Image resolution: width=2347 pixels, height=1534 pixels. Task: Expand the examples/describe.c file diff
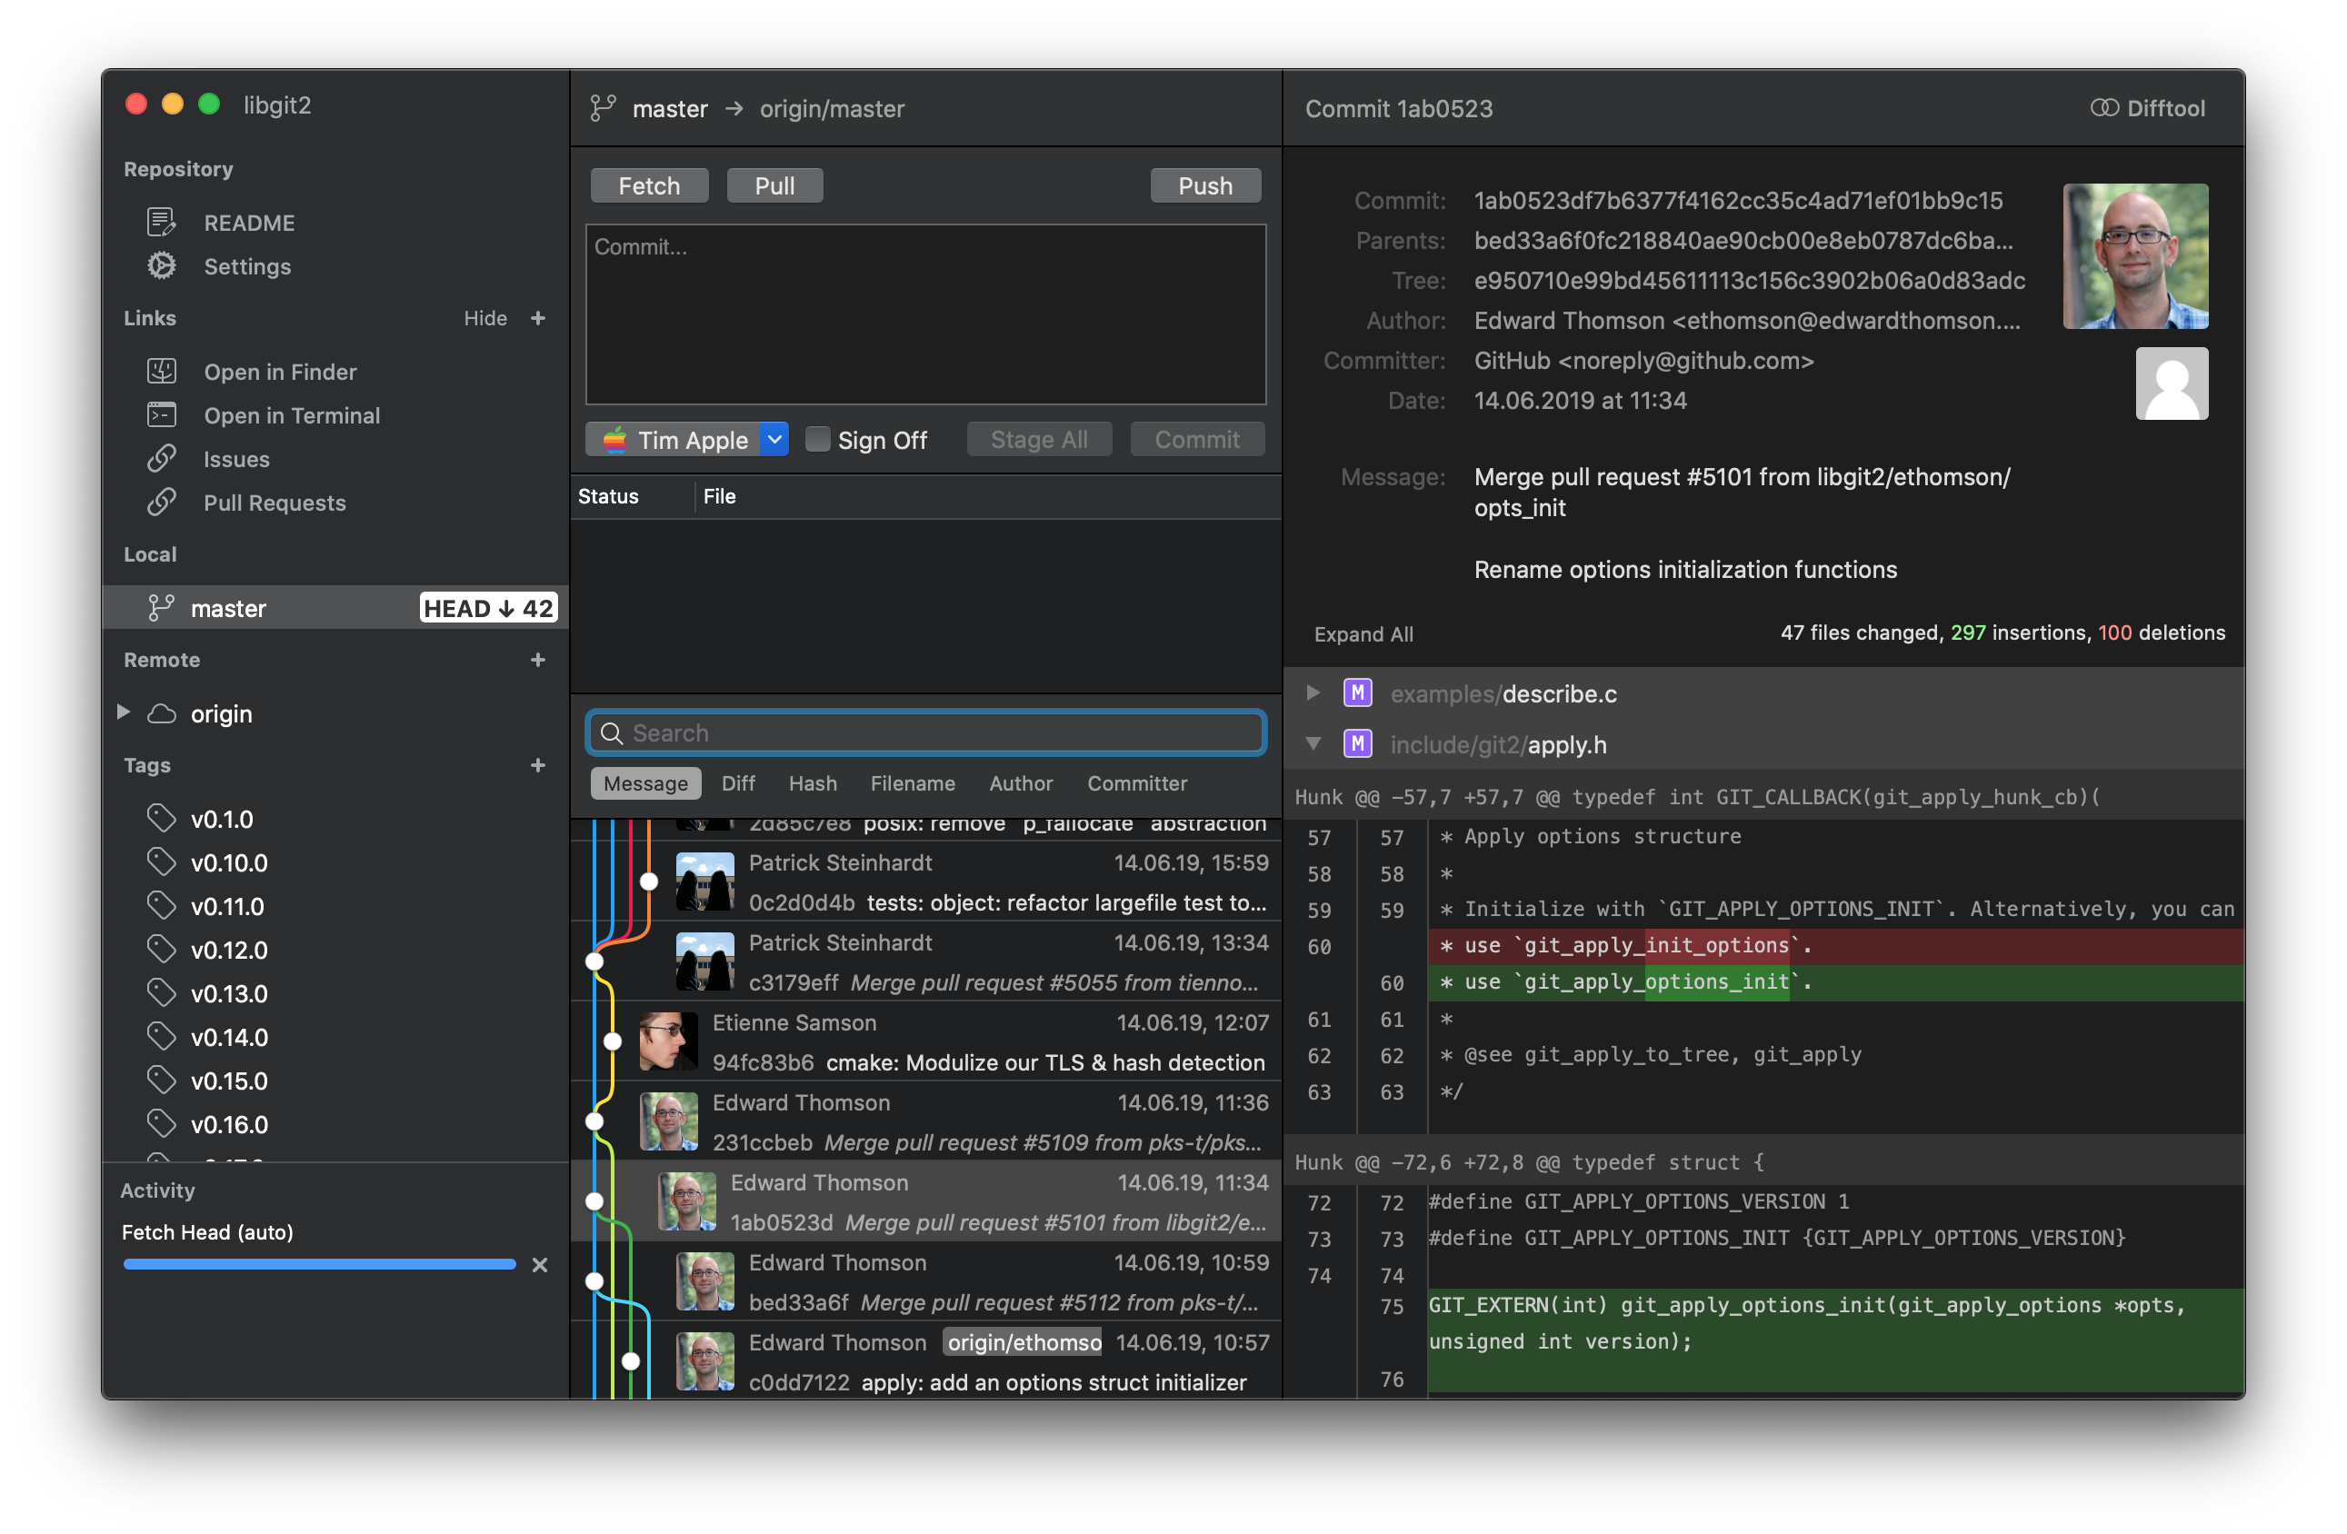tap(1313, 693)
